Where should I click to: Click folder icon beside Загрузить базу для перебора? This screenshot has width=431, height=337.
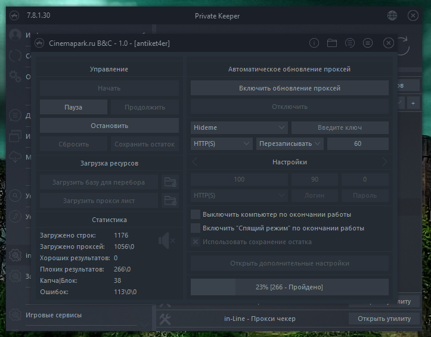coord(170,182)
